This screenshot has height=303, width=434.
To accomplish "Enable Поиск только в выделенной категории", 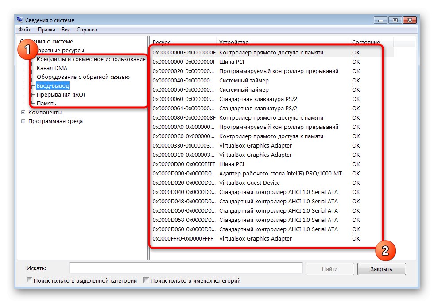I will click(x=29, y=280).
